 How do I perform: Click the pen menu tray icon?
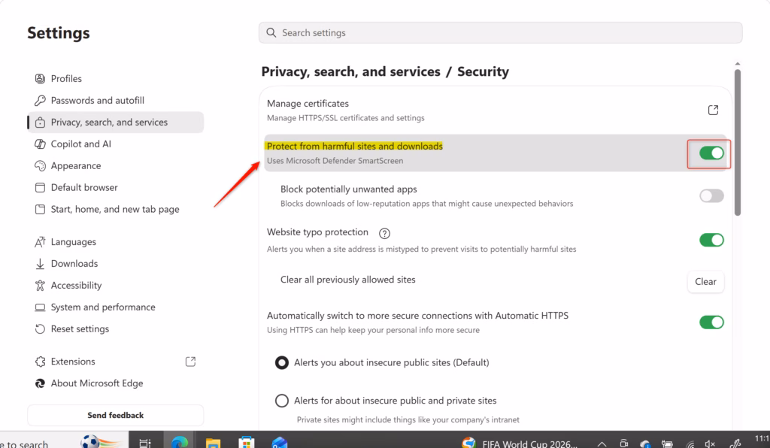coord(735,443)
